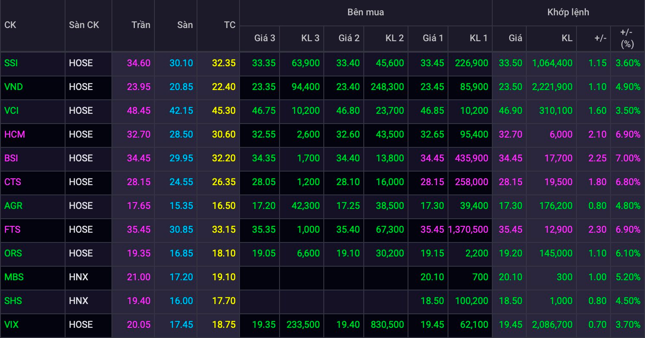Click MBS bid price 20.10

pos(432,277)
